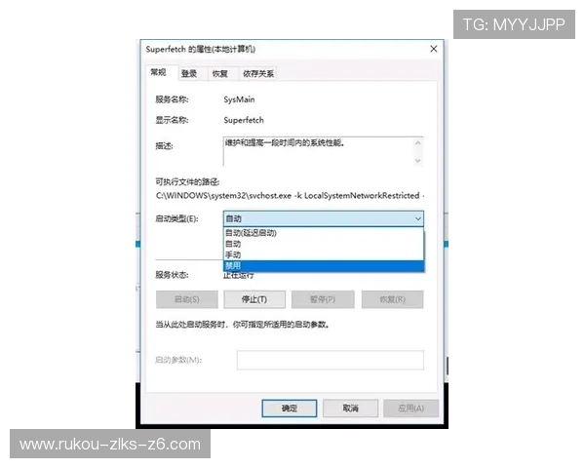Cancel with the 取消 button
The height and width of the screenshot is (468, 585).
tap(351, 409)
